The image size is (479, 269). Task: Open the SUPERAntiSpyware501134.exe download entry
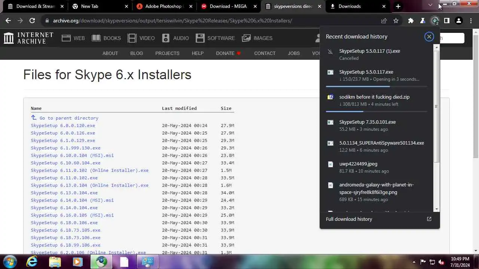click(377, 146)
